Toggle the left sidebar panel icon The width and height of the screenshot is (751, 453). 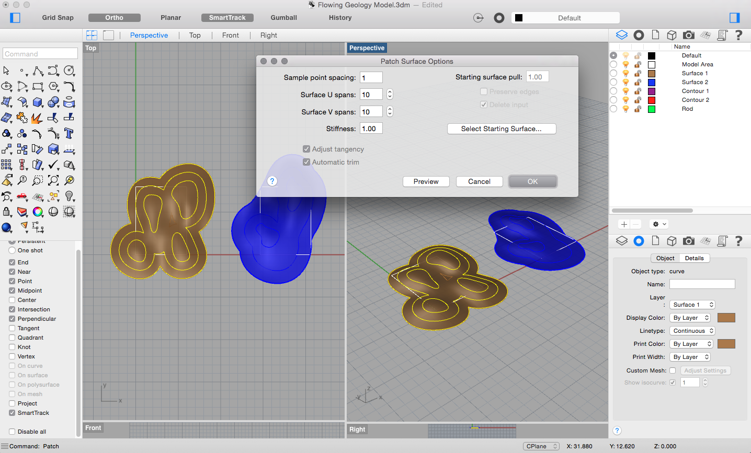(15, 18)
